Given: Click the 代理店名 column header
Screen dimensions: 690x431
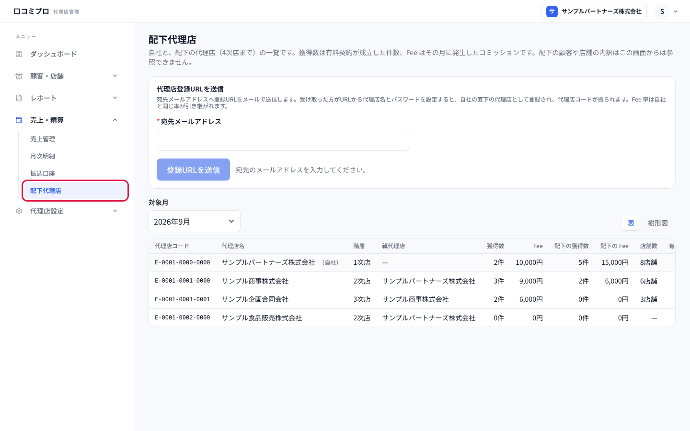Looking at the screenshot, I should (x=233, y=246).
